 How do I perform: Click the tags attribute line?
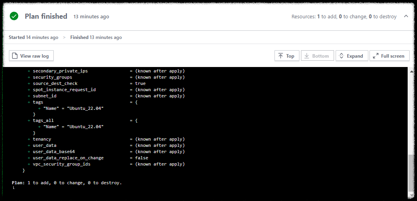83,102
